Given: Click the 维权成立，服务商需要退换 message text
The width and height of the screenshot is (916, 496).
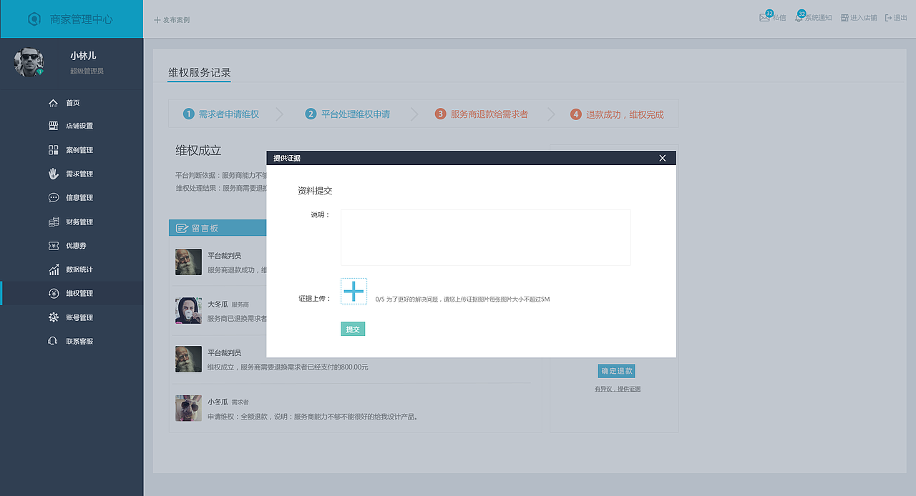Looking at the screenshot, I should pyautogui.click(x=288, y=367).
